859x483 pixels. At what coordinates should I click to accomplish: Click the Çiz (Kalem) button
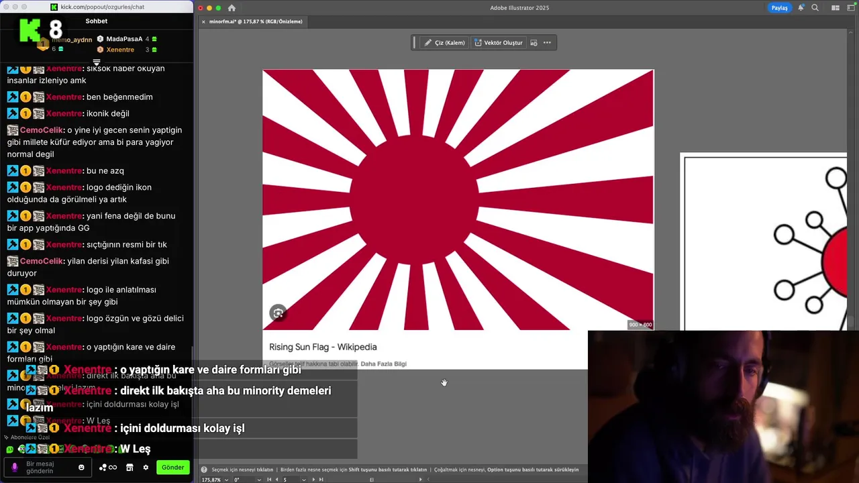point(444,42)
